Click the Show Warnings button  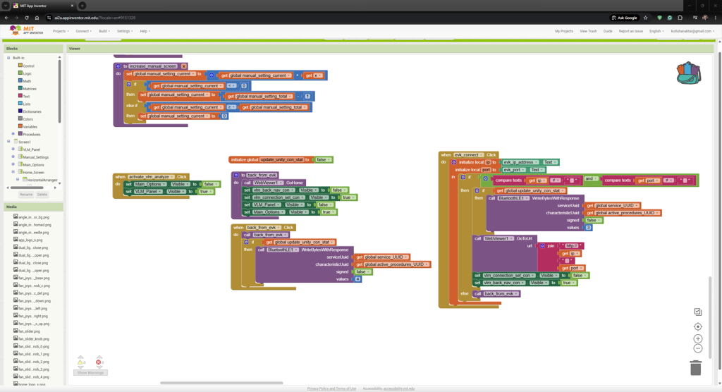point(90,373)
